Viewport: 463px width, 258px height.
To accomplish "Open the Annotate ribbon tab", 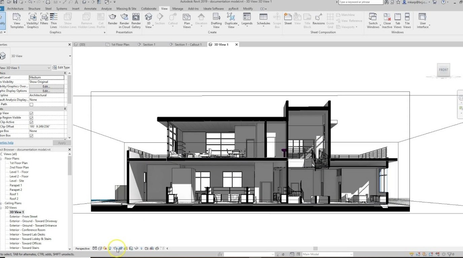I will coord(90,8).
